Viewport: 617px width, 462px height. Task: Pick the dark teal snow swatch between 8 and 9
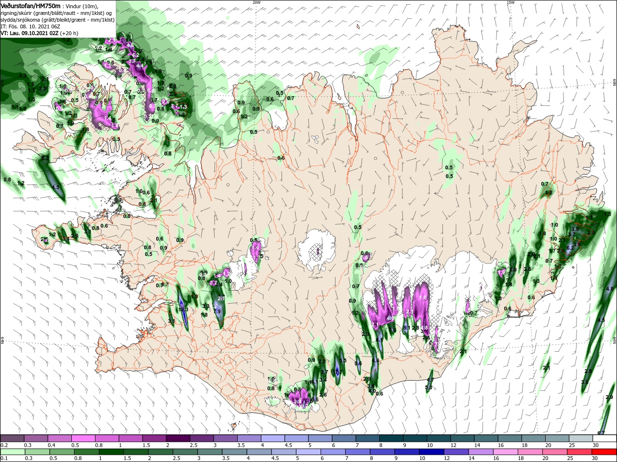point(391,438)
